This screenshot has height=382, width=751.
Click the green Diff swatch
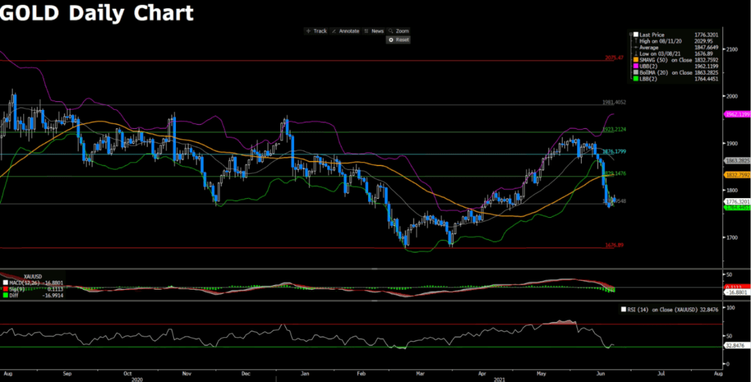pos(5,295)
